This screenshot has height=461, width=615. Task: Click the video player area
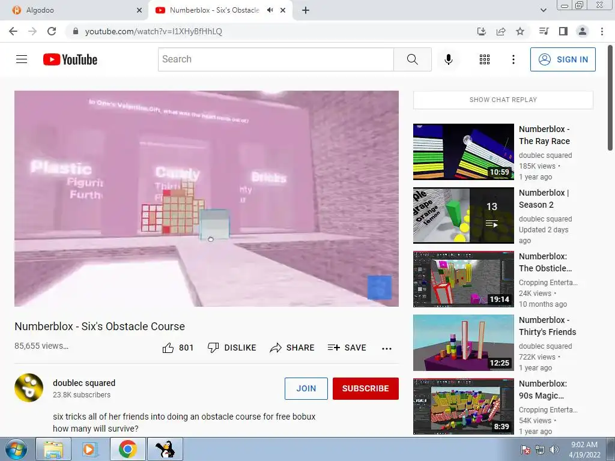[207, 198]
